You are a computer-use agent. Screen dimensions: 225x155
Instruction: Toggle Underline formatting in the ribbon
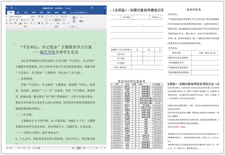[17, 20]
